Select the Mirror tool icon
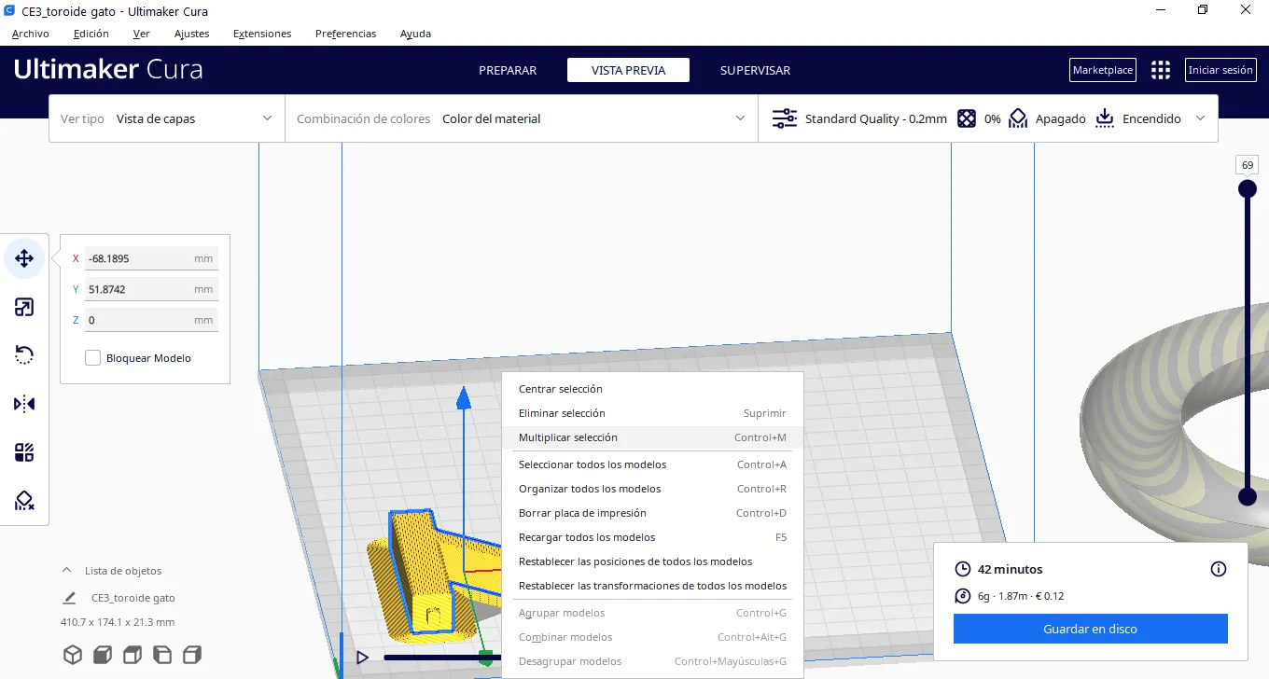The height and width of the screenshot is (679, 1269). pyautogui.click(x=24, y=404)
